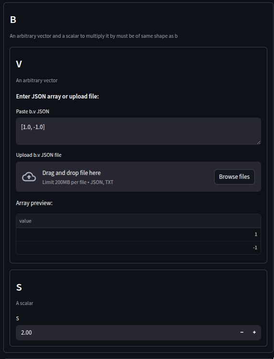Click the cloud upload icon
The height and width of the screenshot is (359, 274).
tap(29, 177)
